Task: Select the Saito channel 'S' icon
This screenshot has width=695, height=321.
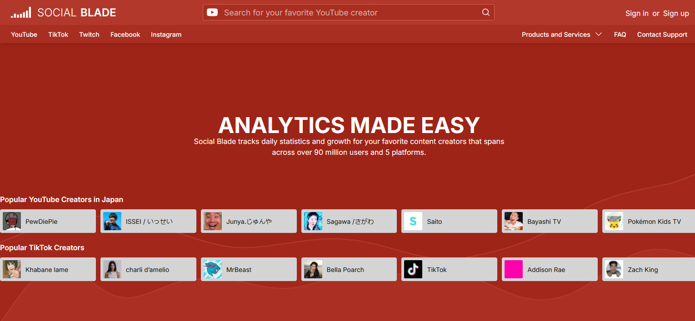Action: click(413, 222)
